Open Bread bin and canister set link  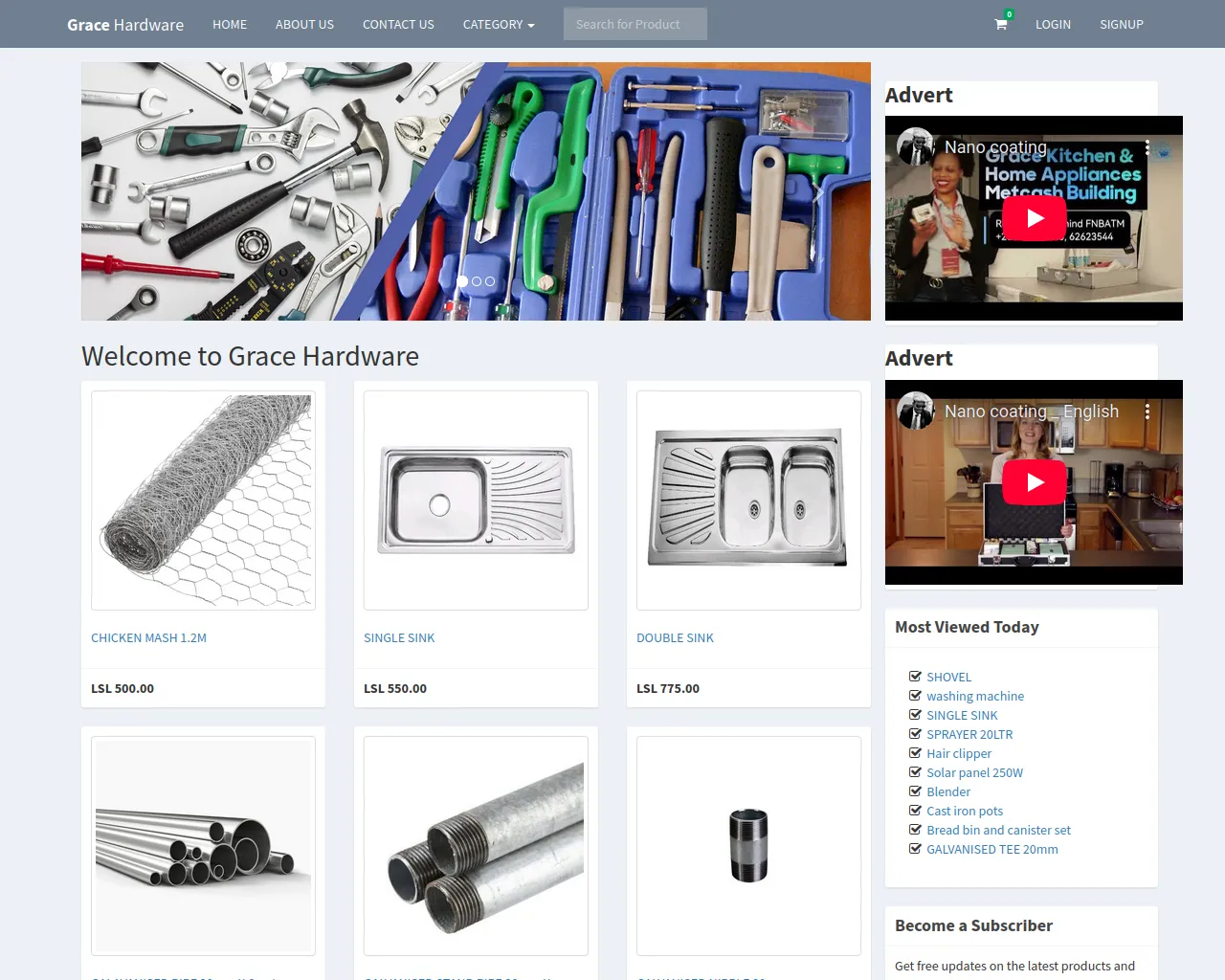[x=998, y=831]
